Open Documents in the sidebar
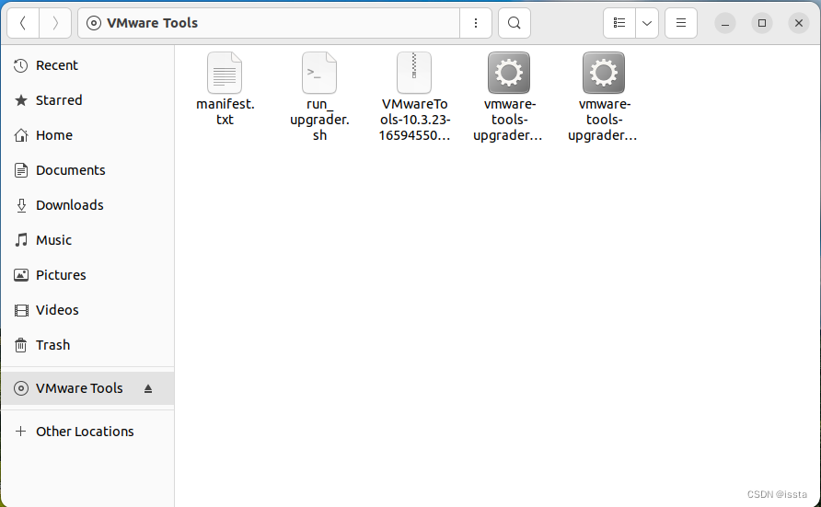Image resolution: width=821 pixels, height=507 pixels. (87, 170)
